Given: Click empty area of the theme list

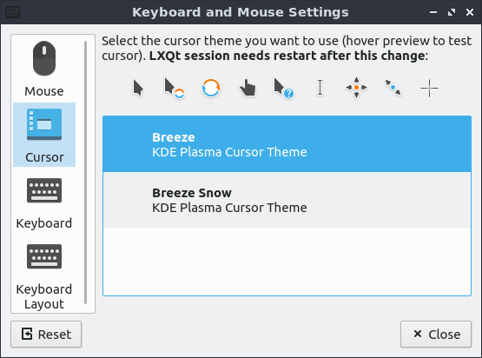Looking at the screenshot, I should pyautogui.click(x=287, y=262).
